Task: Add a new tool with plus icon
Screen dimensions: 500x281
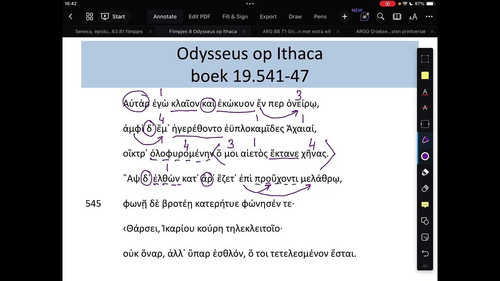Action: [x=345, y=16]
